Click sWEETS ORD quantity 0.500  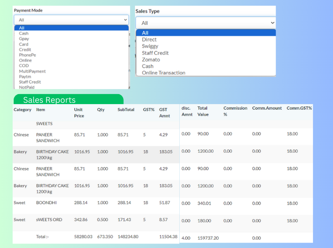102,220
